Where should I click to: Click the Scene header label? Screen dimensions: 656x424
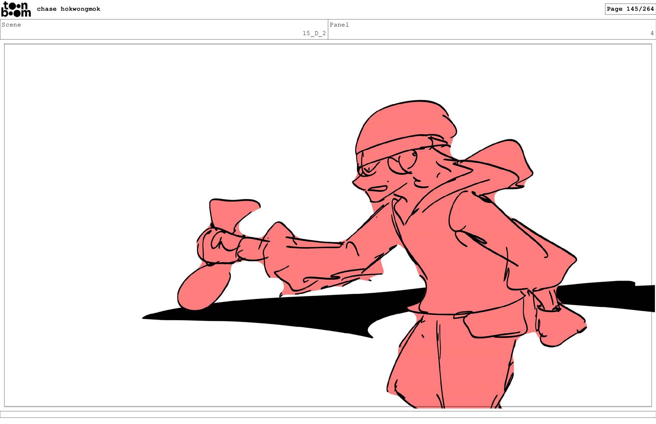coord(11,25)
